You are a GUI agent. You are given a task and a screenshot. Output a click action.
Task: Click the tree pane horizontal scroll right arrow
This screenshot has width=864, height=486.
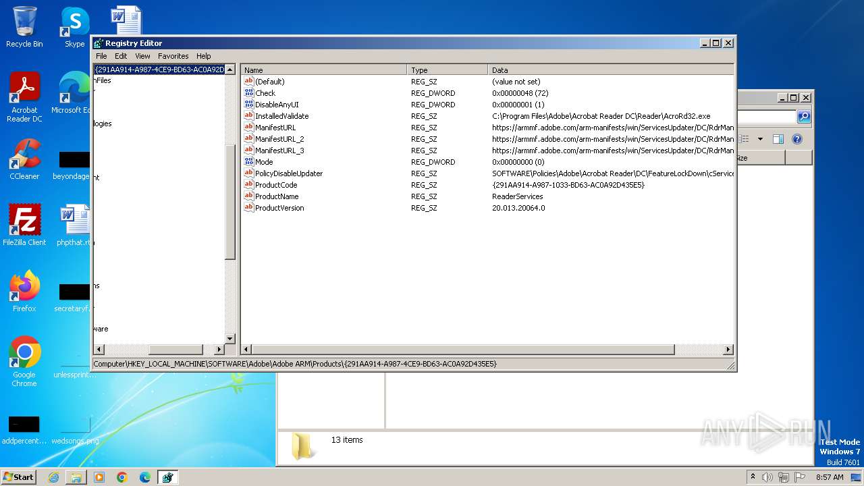(219, 349)
